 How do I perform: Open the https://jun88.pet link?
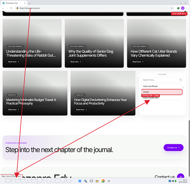tap(162, 86)
